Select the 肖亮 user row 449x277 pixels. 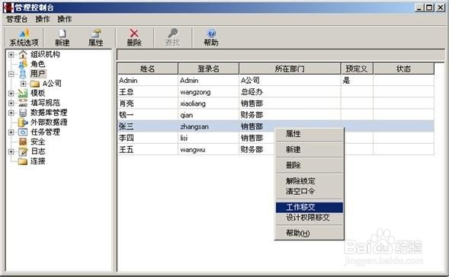276,103
